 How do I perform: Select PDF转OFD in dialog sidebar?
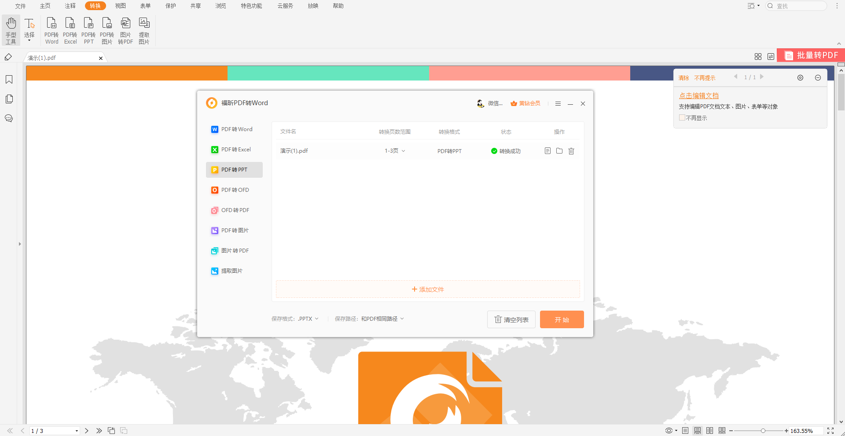coord(235,190)
